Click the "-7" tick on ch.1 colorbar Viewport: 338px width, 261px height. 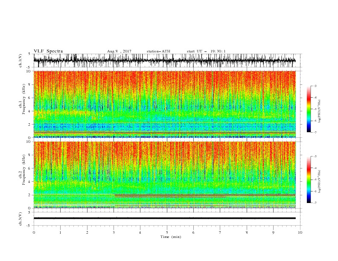[x=315, y=132]
